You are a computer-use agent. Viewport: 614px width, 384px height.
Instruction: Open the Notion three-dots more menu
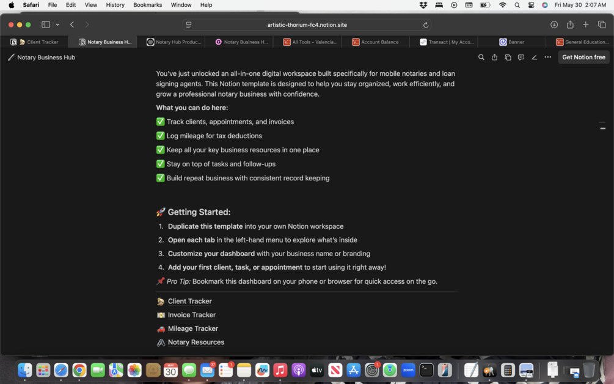[x=548, y=57]
